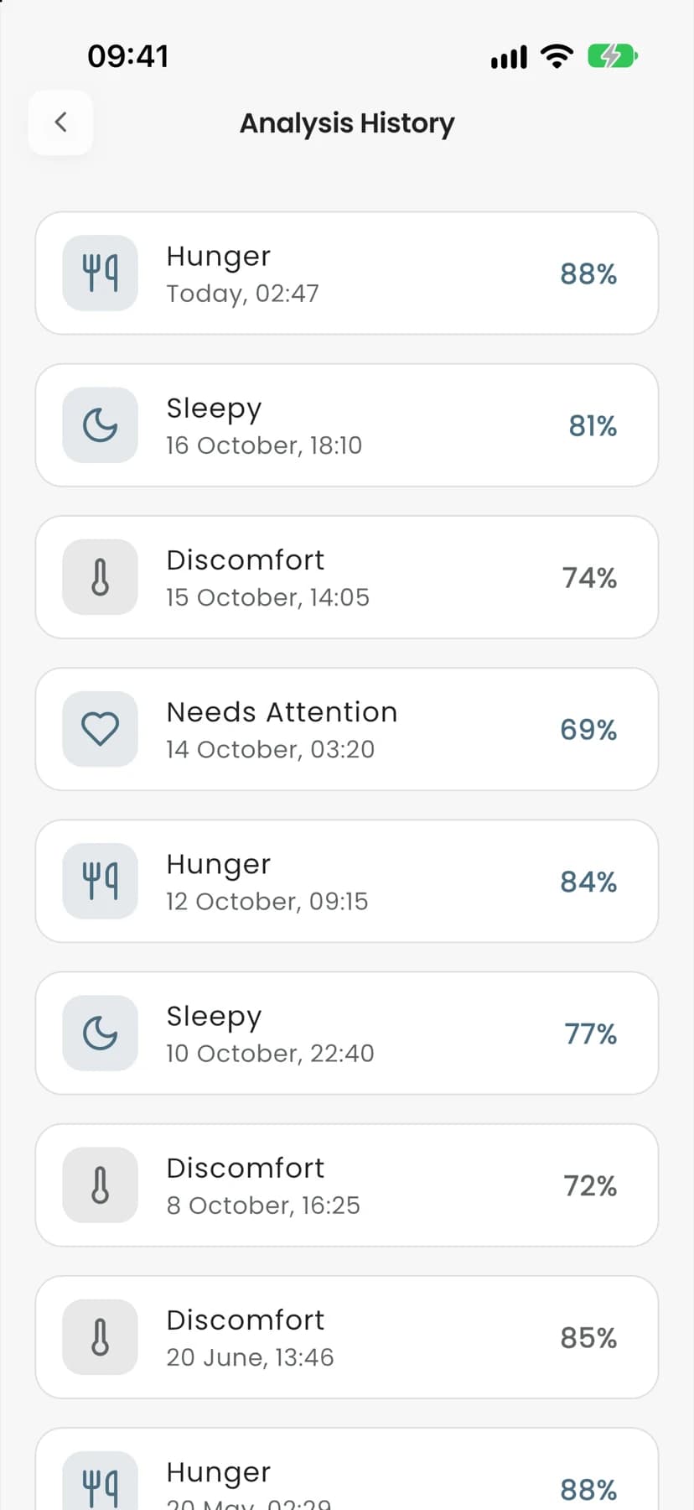Tap the thermometer icon for 20 June Discomfort
Viewport: 694px width, 1510px height.
[x=101, y=1337]
